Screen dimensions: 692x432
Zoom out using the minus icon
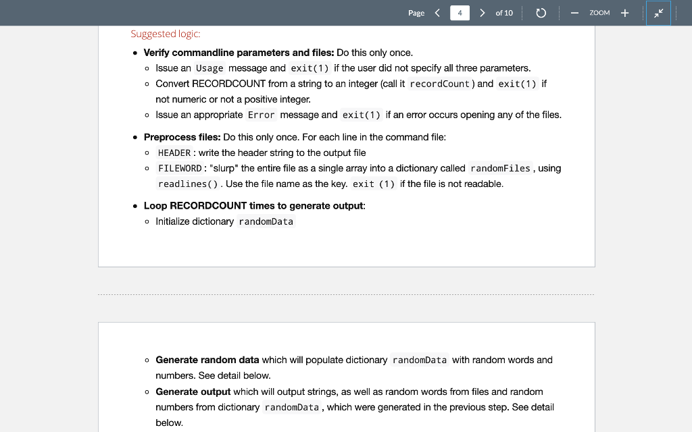click(574, 12)
